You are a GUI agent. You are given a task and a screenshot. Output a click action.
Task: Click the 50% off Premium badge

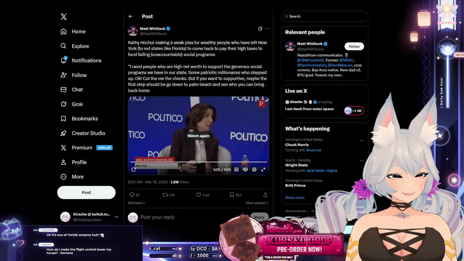pos(104,148)
